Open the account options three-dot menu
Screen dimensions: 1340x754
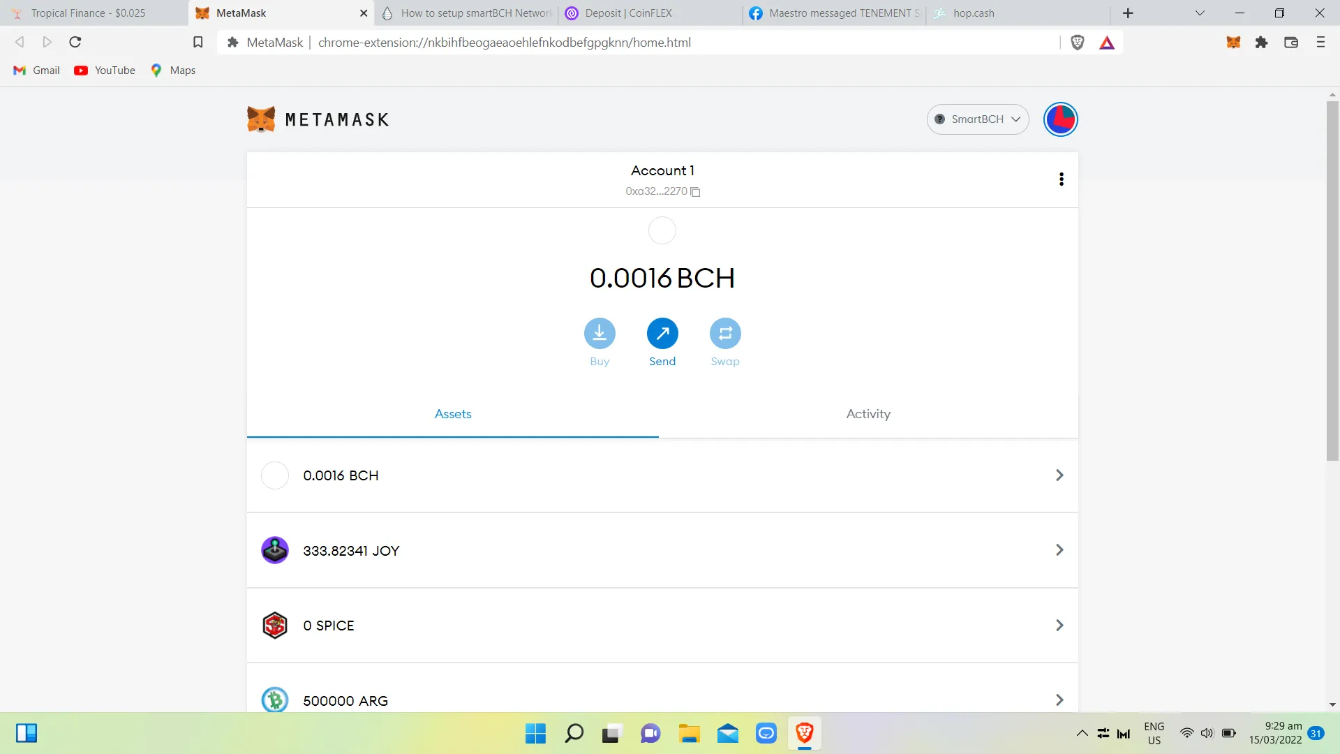pyautogui.click(x=1062, y=179)
